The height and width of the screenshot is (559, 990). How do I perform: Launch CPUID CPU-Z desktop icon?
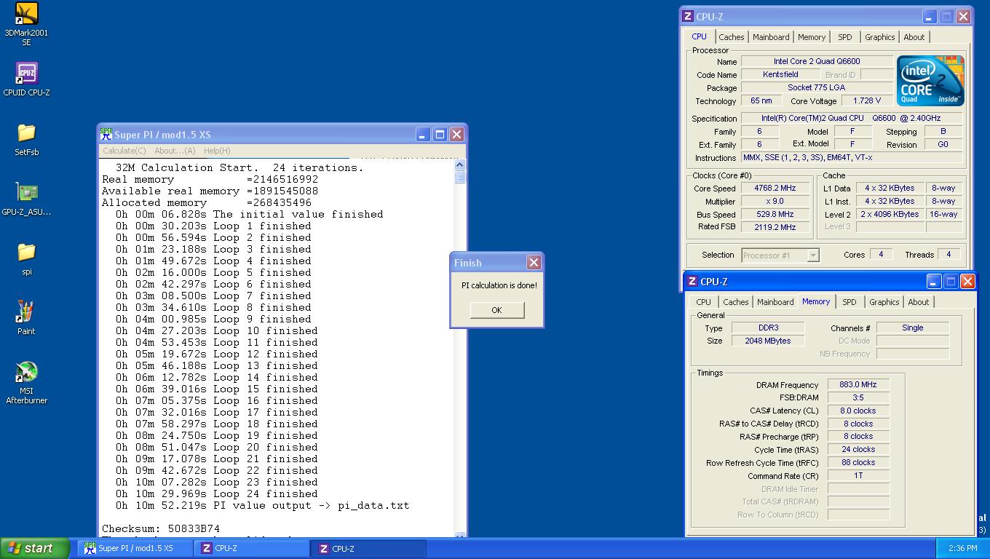[x=26, y=79]
